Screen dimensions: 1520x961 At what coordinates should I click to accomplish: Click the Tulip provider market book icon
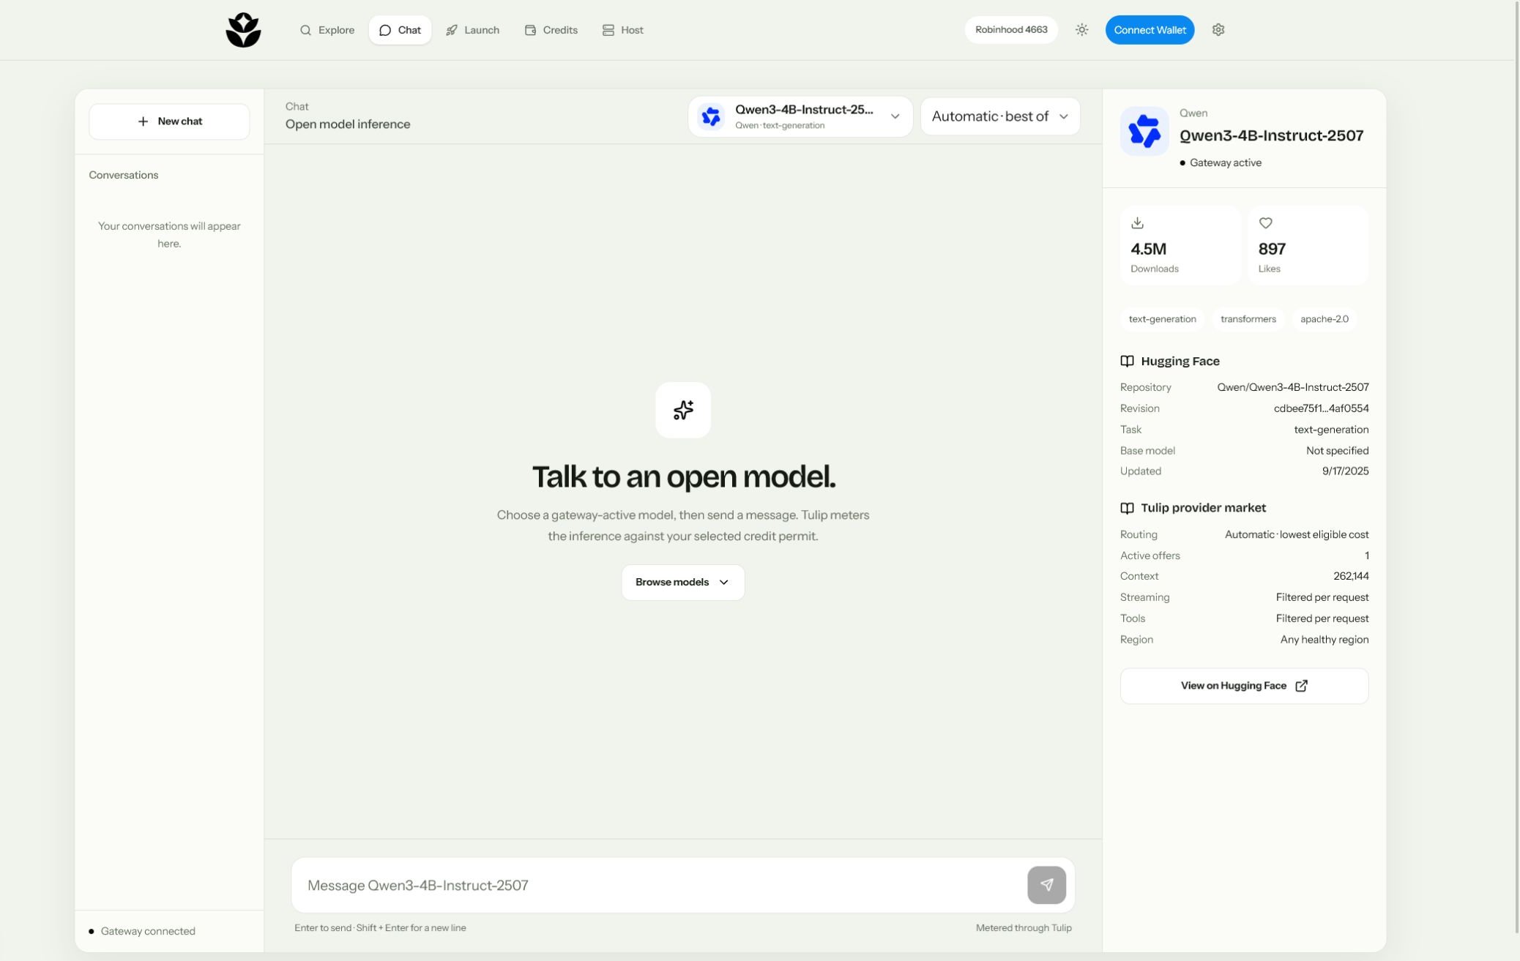(x=1127, y=508)
